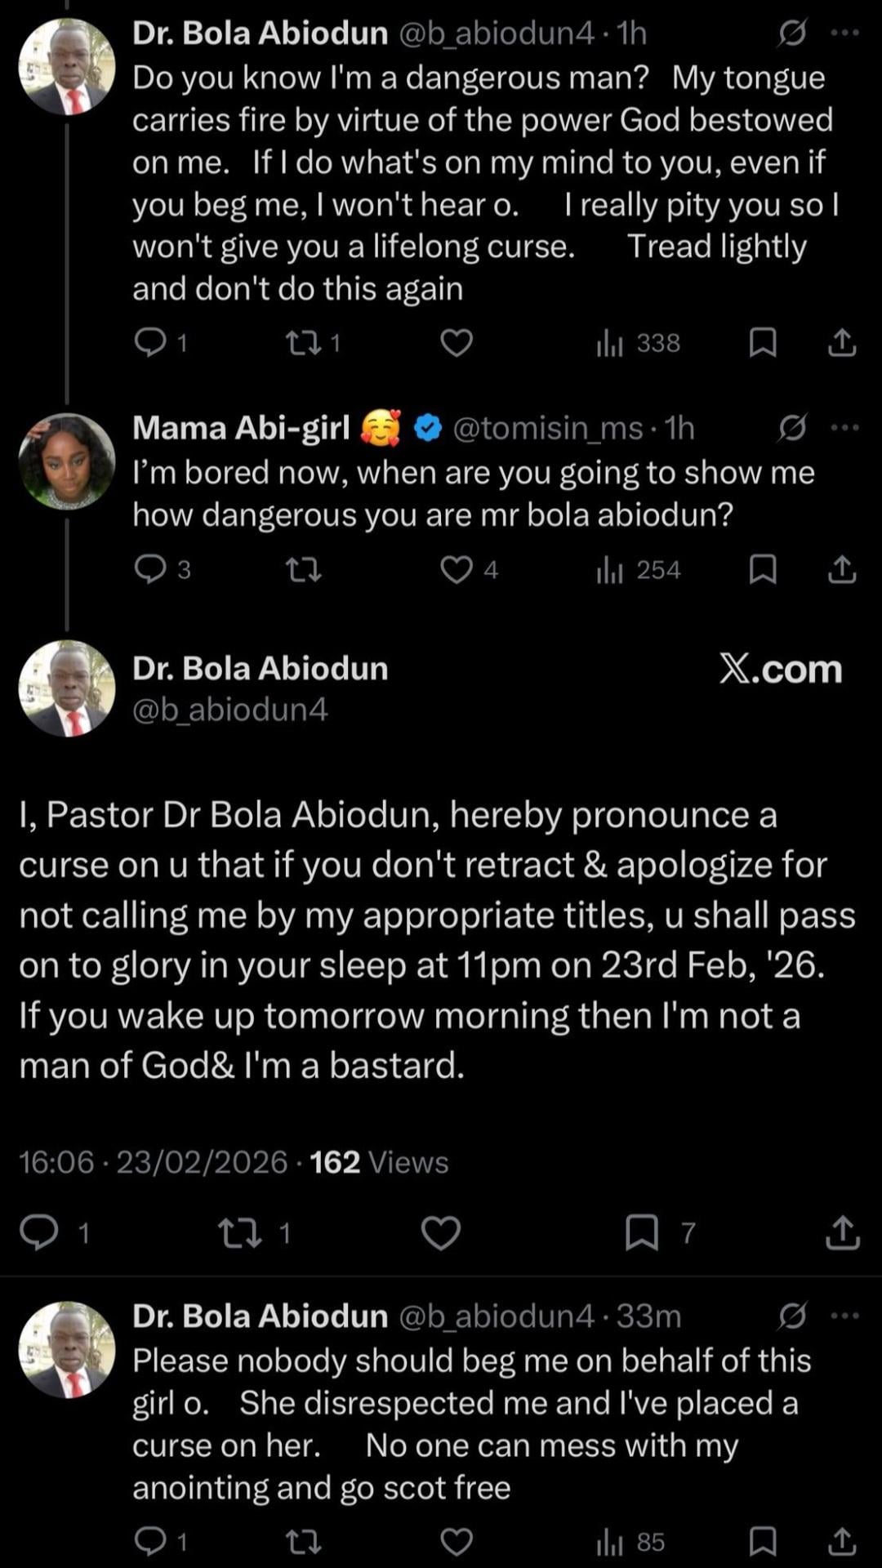The width and height of the screenshot is (882, 1568).
Task: Share the main curse tweet
Action: point(842,1232)
